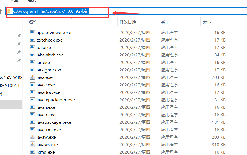This screenshot has width=247, height=155.
Task: Click the idlj.exe file icon
Action: click(32, 47)
